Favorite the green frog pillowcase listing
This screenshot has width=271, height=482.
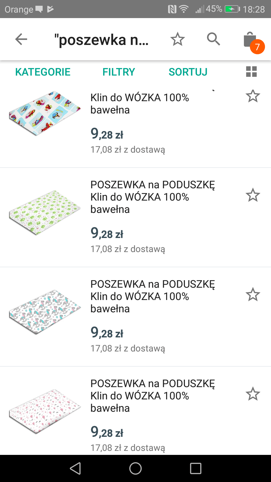(253, 195)
